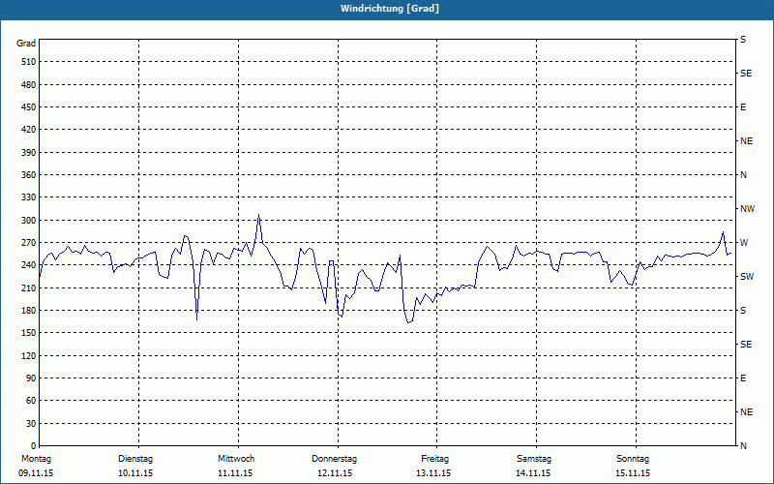Select the 450 y-axis value
Viewport: 774px width, 484px height.
coord(29,107)
